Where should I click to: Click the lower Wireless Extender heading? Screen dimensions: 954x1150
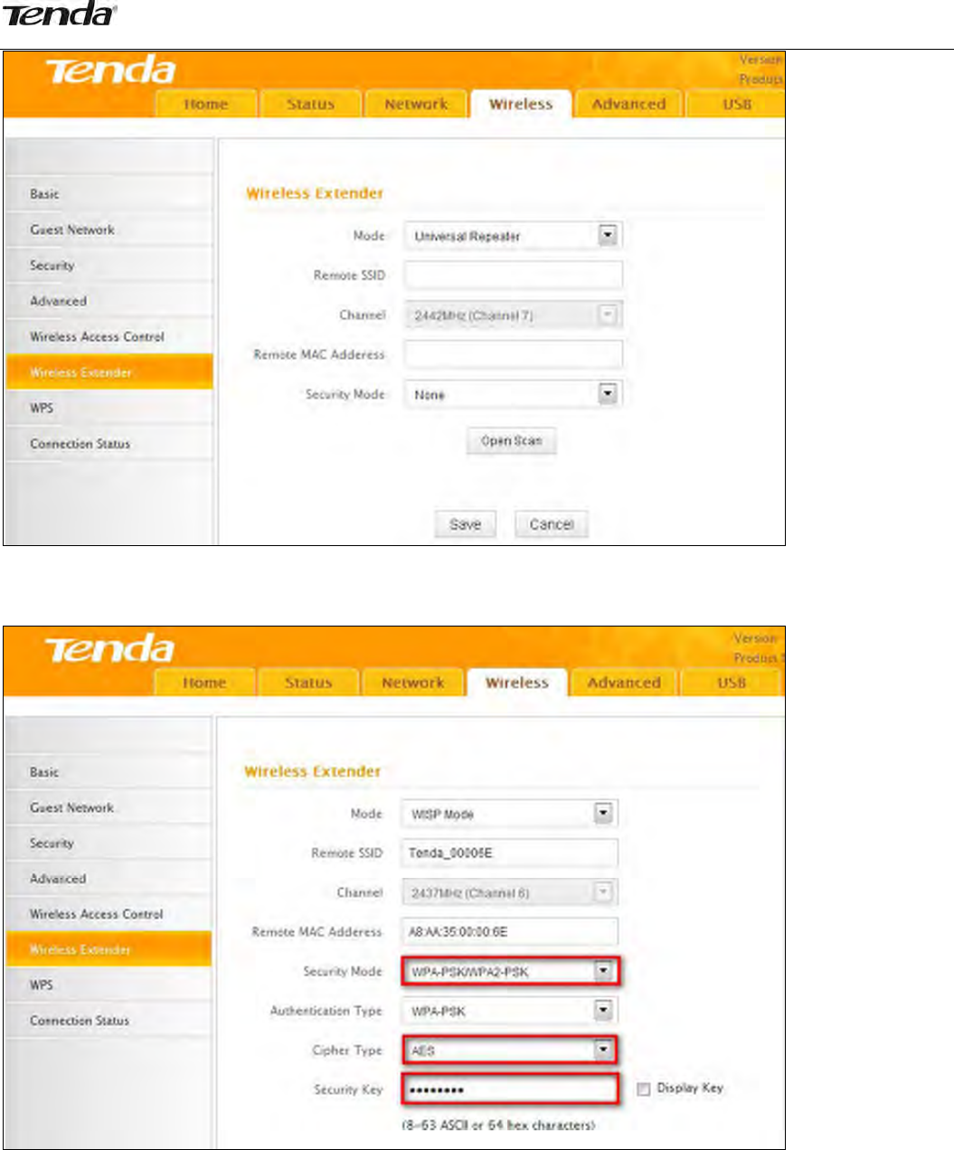pyautogui.click(x=312, y=772)
